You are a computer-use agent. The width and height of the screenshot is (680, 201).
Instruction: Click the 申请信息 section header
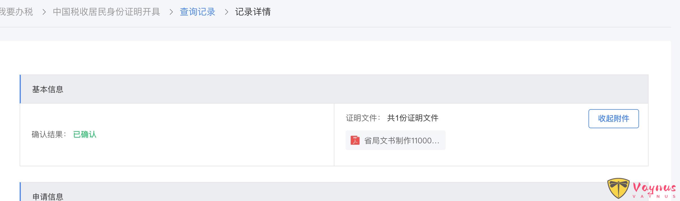48,197
